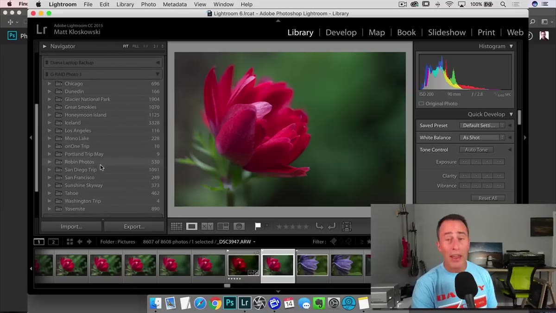The width and height of the screenshot is (556, 313).
Task: Open filename _DSC3947.ARW dropdown arrow
Action: (254, 242)
